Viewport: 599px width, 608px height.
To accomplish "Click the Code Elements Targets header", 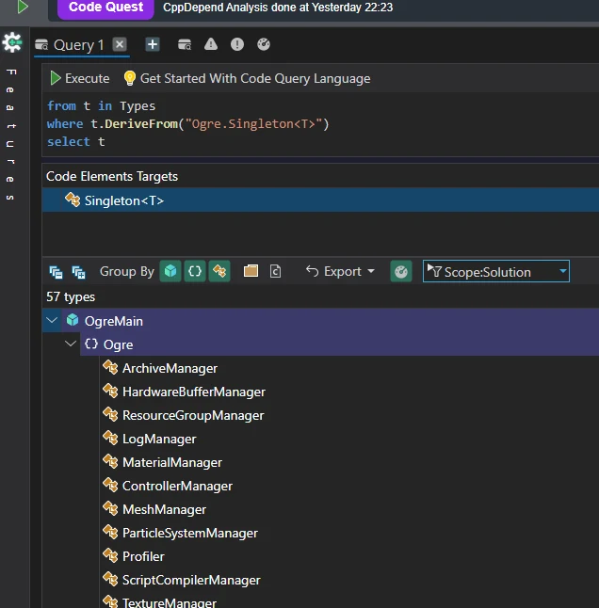I will coord(112,176).
